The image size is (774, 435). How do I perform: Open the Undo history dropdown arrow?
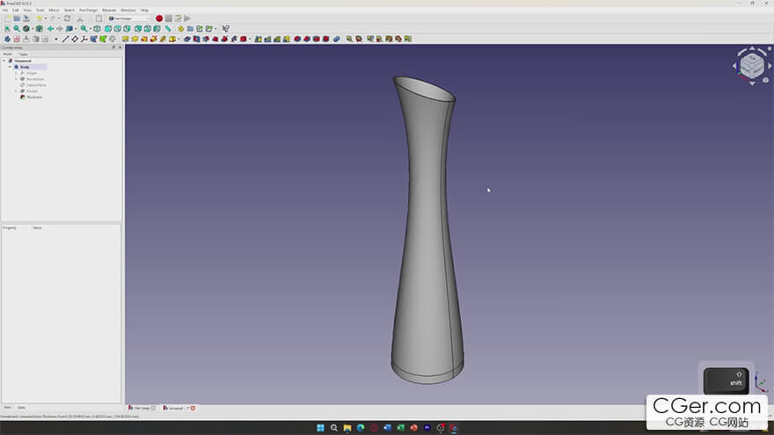pyautogui.click(x=46, y=18)
